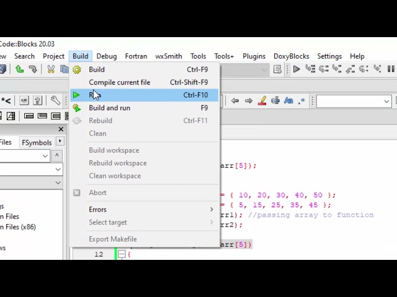The image size is (397, 297).
Task: Click the caret up button in panel
Action: (x=56, y=155)
